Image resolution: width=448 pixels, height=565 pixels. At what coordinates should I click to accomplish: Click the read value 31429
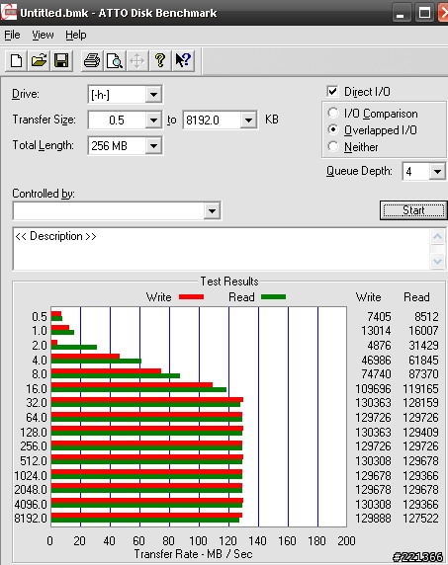(423, 346)
